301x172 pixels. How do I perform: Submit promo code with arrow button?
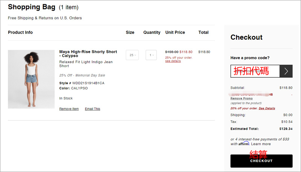click(286, 71)
